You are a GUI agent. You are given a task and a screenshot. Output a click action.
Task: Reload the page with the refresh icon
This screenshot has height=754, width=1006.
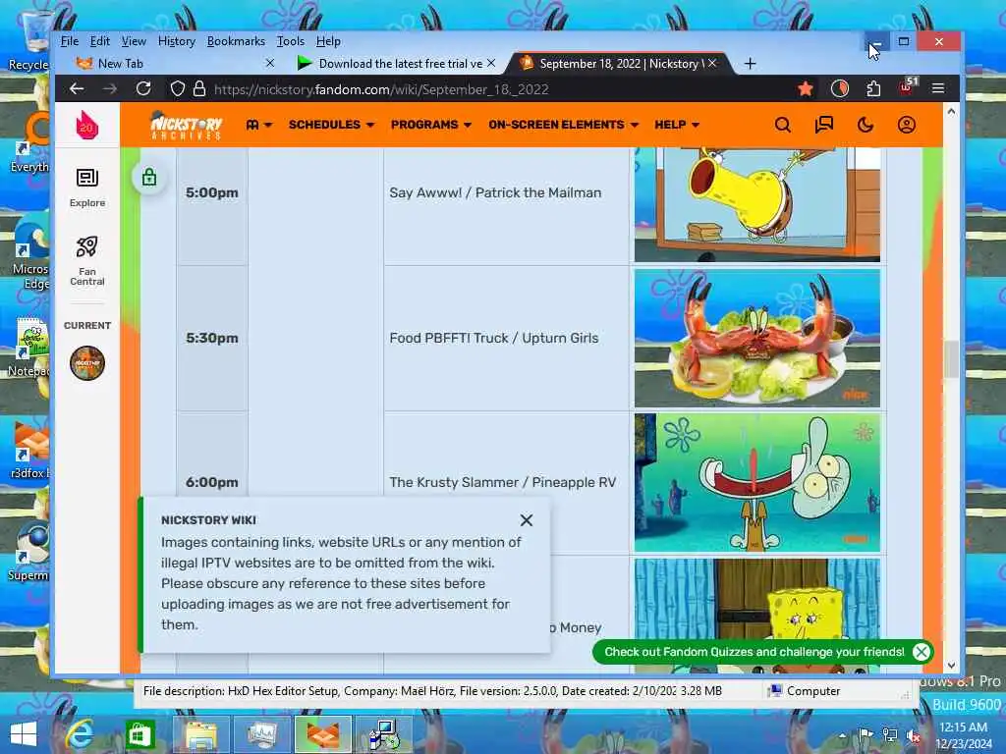143,88
